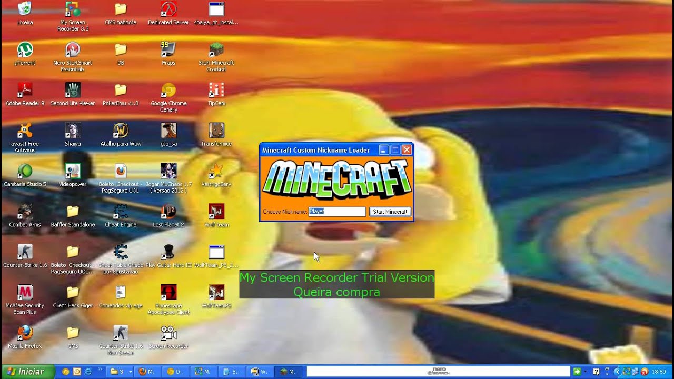Image resolution: width=674 pixels, height=379 pixels.
Task: Open Shaiya game shortcut
Action: pos(73,135)
